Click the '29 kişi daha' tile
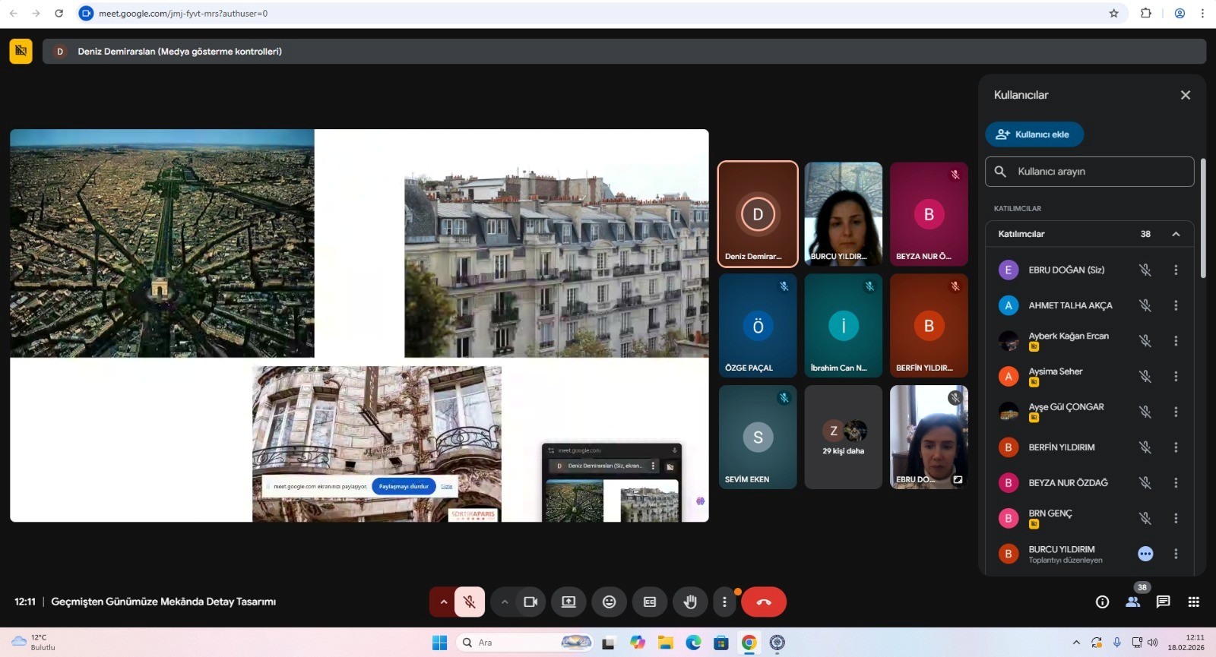 [x=843, y=437]
